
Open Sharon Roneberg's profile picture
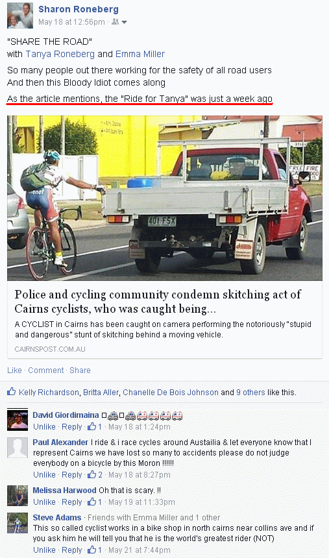tap(20, 16)
